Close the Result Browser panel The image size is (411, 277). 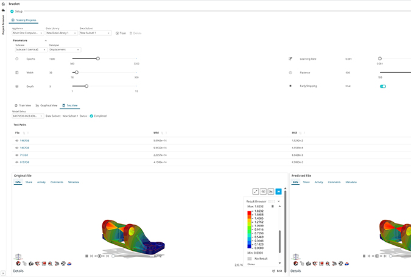(x=279, y=202)
